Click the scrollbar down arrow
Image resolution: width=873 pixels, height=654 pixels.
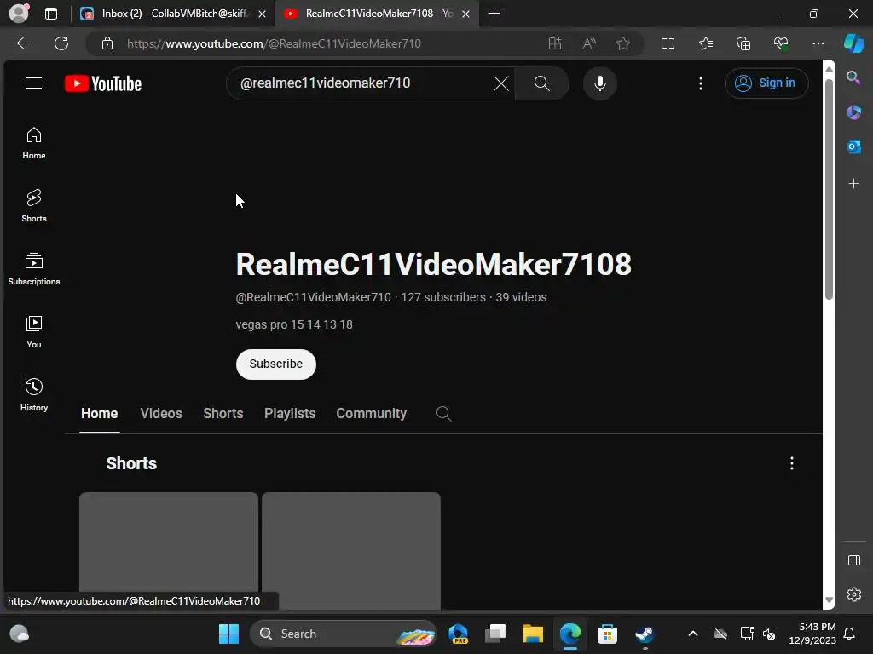tap(829, 600)
